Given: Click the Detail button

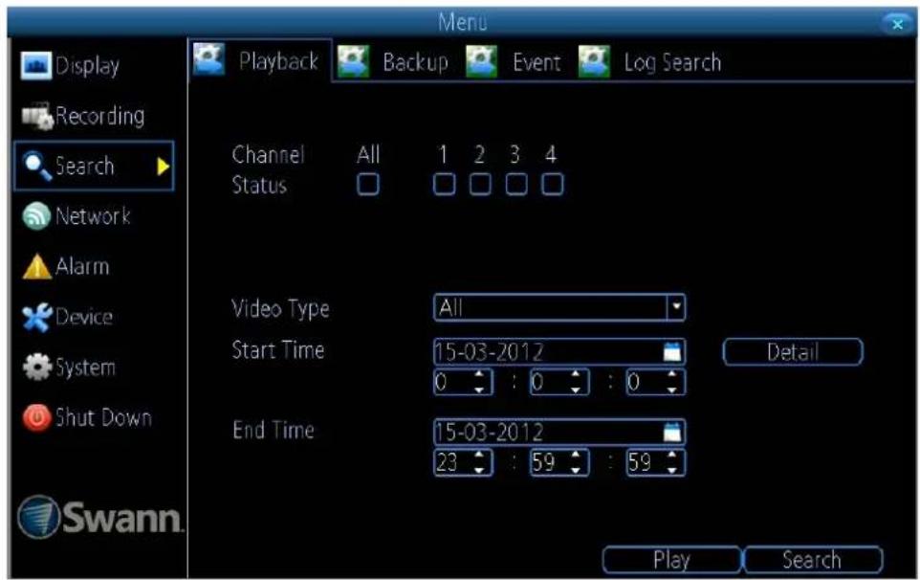Looking at the screenshot, I should (793, 352).
